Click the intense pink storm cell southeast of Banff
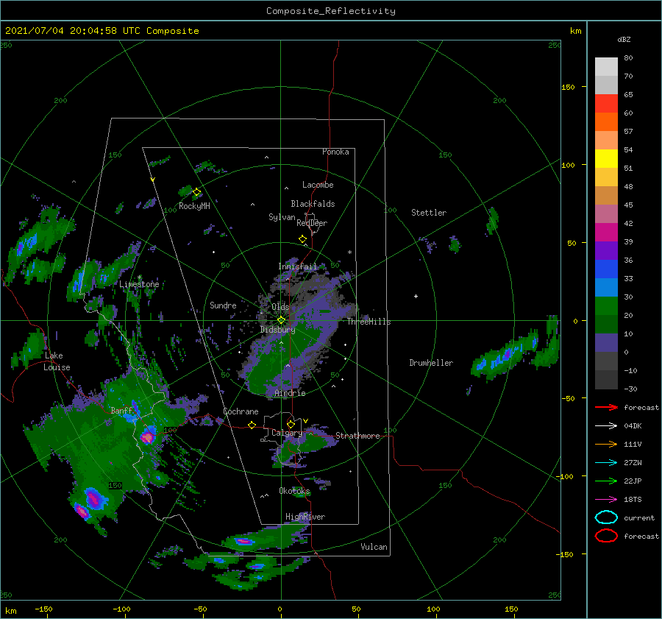This screenshot has width=662, height=619. coord(148,436)
